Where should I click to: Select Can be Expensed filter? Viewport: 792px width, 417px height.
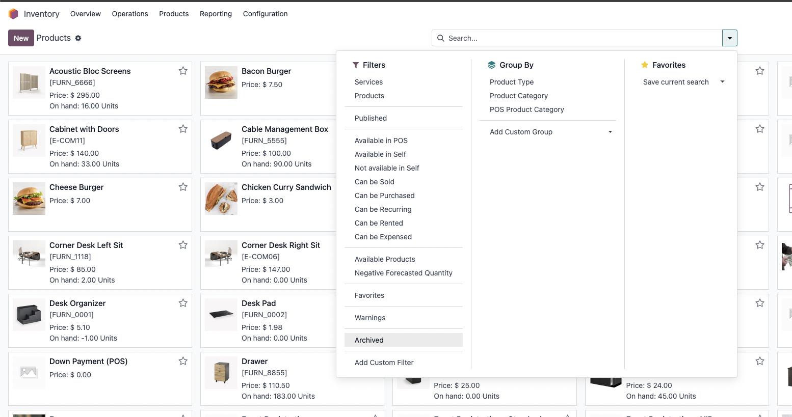click(404, 237)
